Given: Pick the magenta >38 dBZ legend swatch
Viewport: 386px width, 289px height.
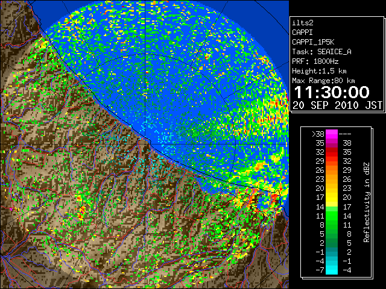Looking at the screenshot, I should coord(332,134).
